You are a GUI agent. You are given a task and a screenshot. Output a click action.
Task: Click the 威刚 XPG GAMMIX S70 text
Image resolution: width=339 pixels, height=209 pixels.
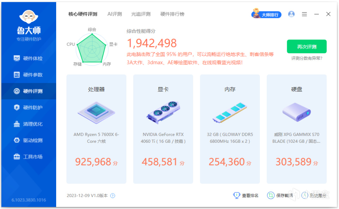click(x=296, y=138)
